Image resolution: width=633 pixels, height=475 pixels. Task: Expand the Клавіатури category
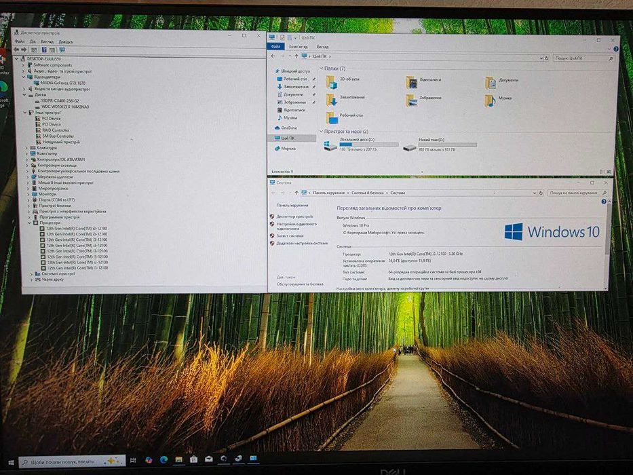tap(26, 148)
